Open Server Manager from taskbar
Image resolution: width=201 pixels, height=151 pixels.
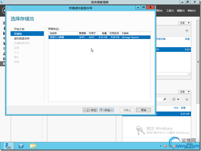tap(9, 146)
